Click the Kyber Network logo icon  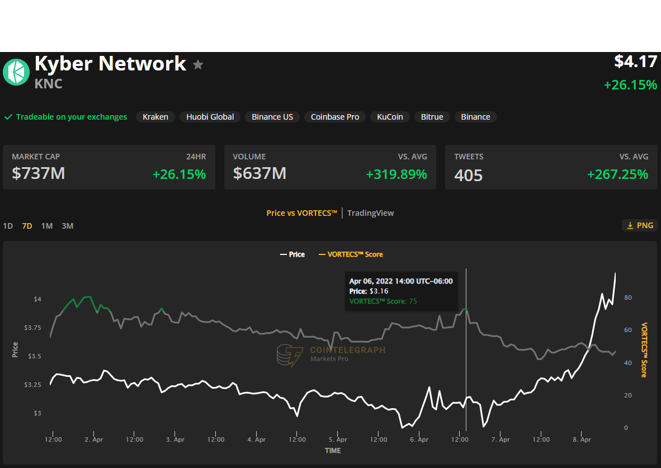16,72
